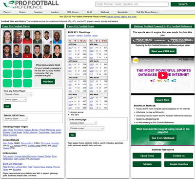Screen dimensions: 195x179
Task: Open the Leaders menu
Action: pyautogui.click(x=55, y=12)
